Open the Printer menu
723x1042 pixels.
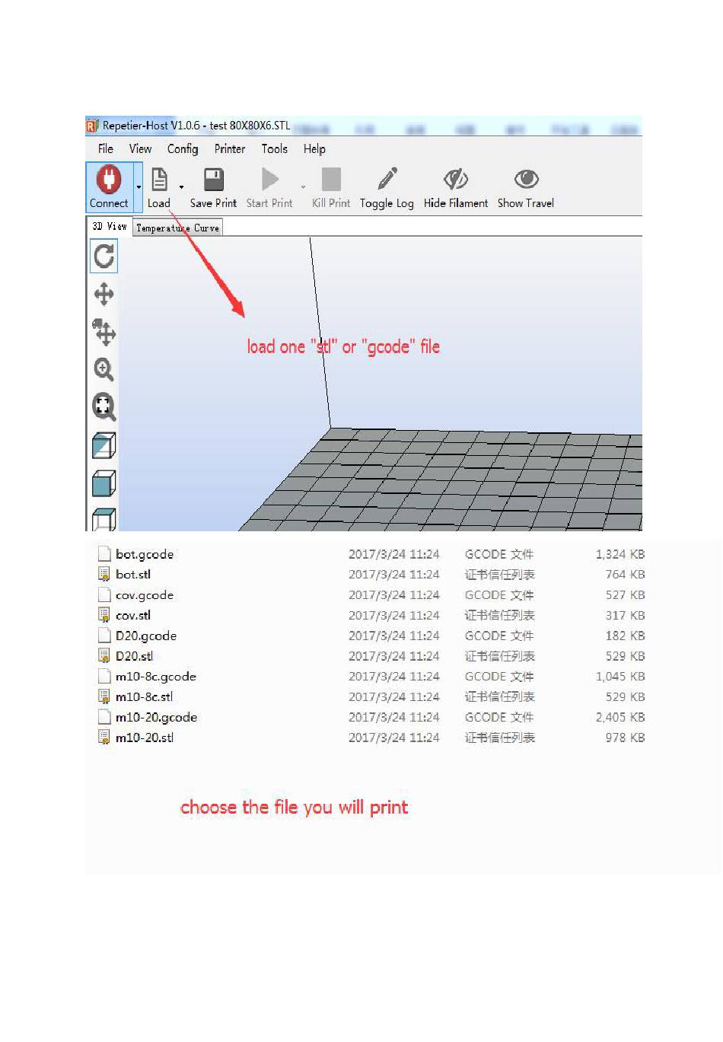tap(230, 148)
